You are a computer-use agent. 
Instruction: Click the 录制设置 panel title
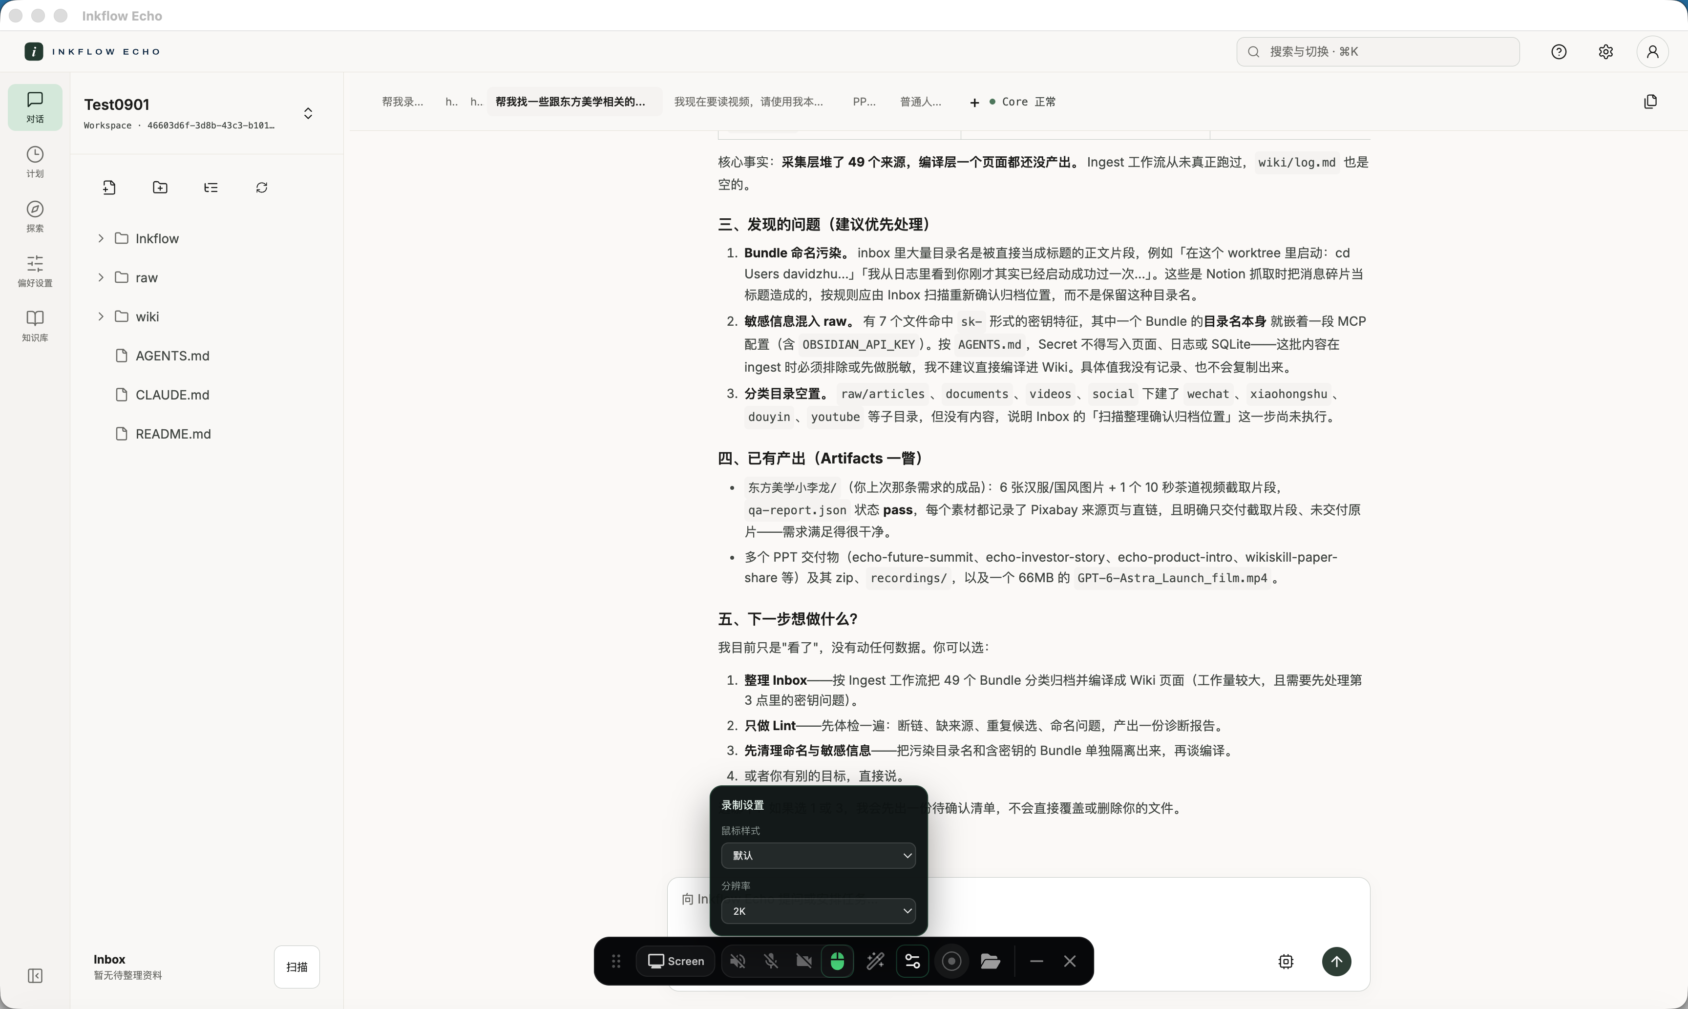[742, 805]
